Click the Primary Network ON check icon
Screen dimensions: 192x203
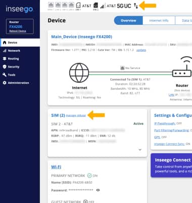pos(89,176)
